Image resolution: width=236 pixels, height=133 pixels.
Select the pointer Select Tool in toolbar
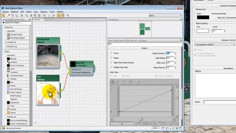tap(3, 16)
